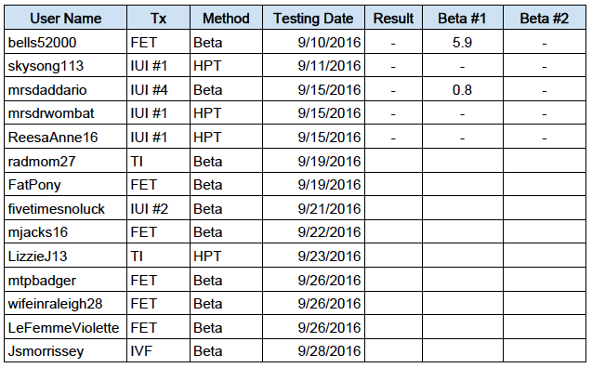Select the Beta #2 column header
This screenshot has height=368, width=592.
point(545,18)
